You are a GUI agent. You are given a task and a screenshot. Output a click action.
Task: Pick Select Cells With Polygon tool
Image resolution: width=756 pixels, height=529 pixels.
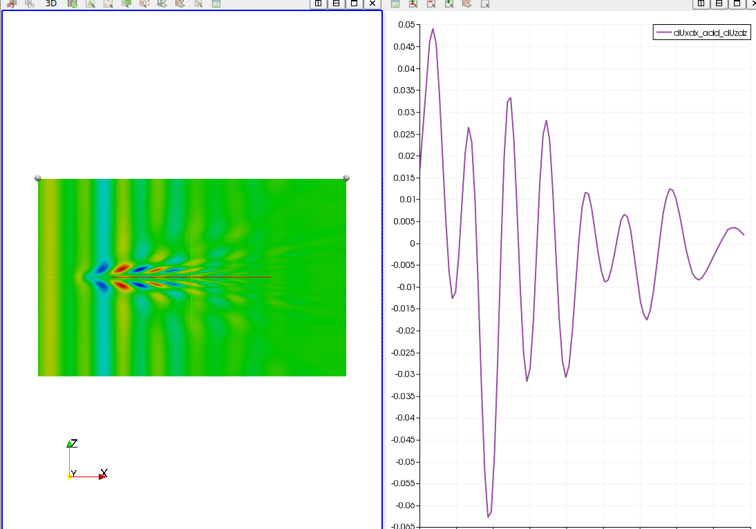point(162,3)
